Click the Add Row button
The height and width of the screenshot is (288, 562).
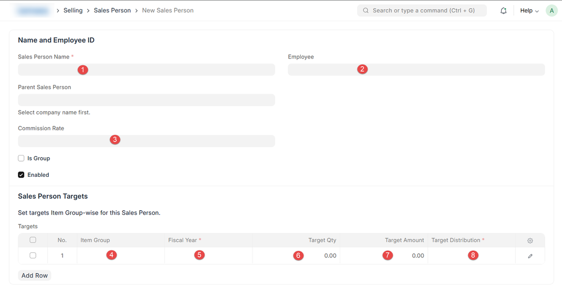(34, 275)
